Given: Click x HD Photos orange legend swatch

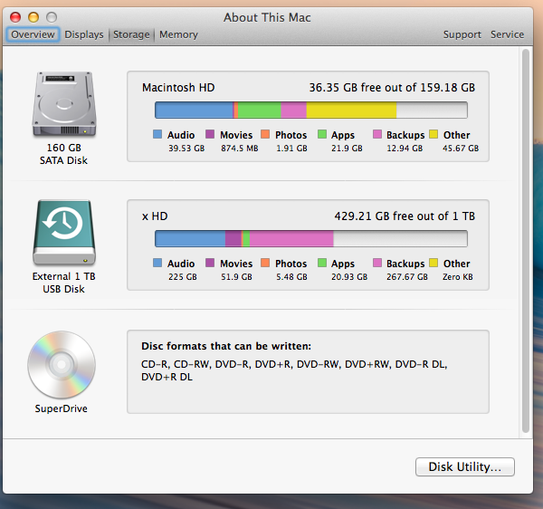Looking at the screenshot, I should [265, 263].
